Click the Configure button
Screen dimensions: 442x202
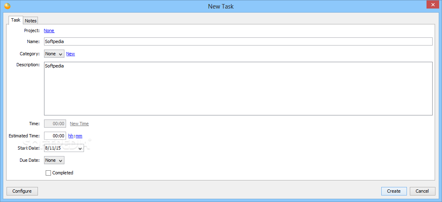point(22,191)
